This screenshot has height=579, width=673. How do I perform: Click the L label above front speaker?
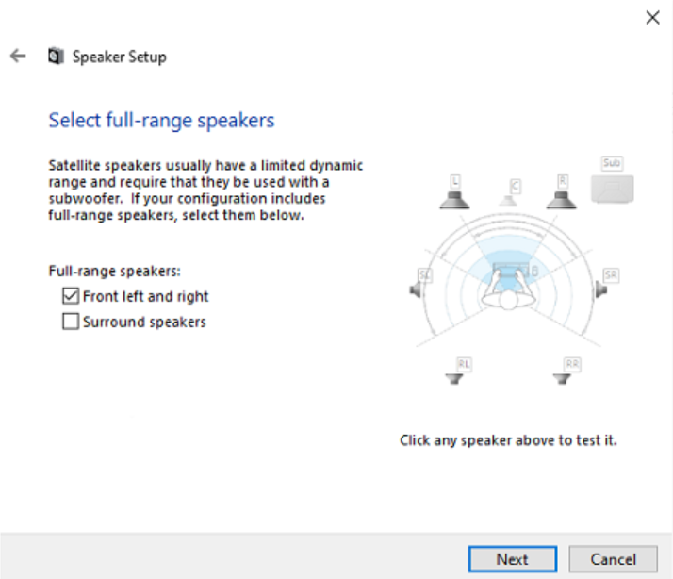[455, 181]
